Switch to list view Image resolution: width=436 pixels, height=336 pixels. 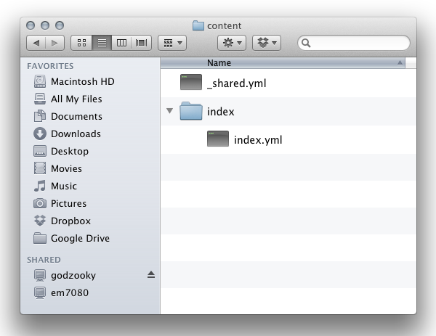102,43
